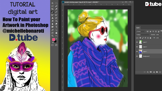Select the Eraser tool
The height and width of the screenshot is (91, 162).
click(x=52, y=21)
